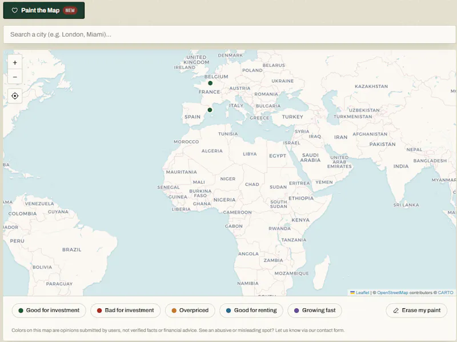Click the SAUDI ARABIA label on the map
The height and width of the screenshot is (342, 457).
310,158
